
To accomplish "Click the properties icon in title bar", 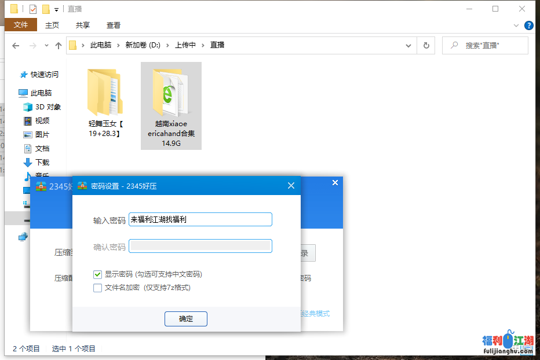I will point(33,9).
